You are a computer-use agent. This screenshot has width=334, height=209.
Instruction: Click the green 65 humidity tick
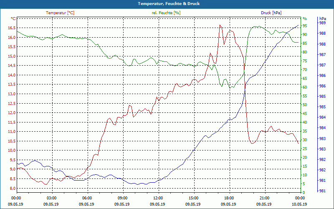[x=305, y=79]
